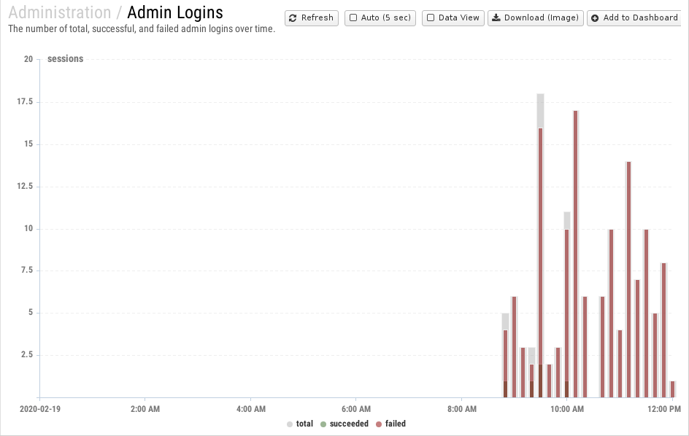Image resolution: width=689 pixels, height=436 pixels.
Task: Enable the Auto (5 sec) checkbox
Action: 353,18
